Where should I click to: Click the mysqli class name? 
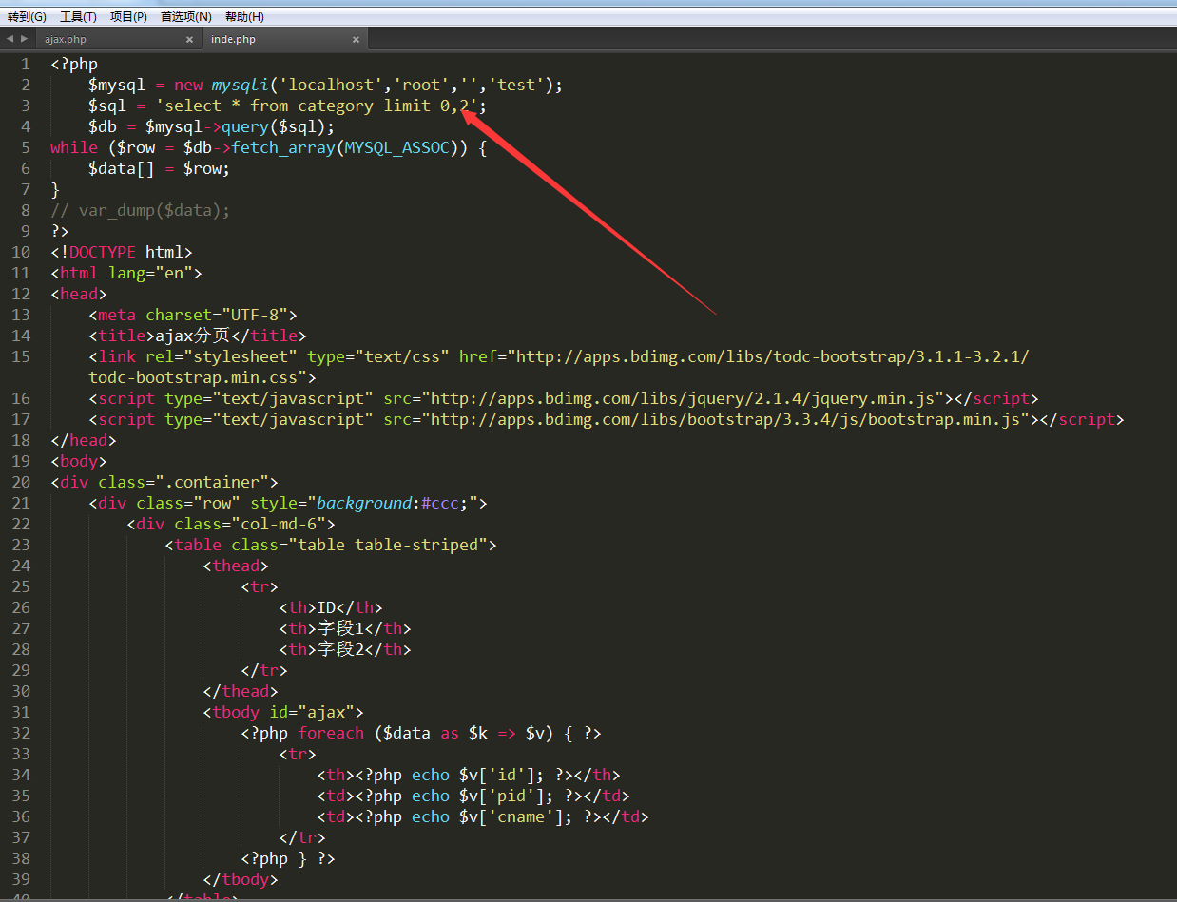click(241, 85)
